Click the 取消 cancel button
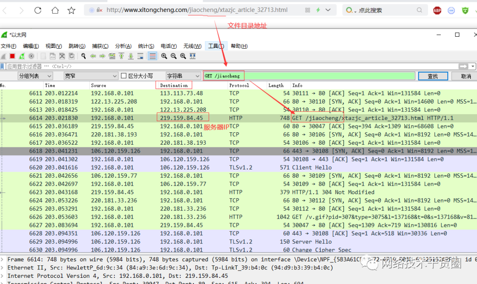 (465, 76)
